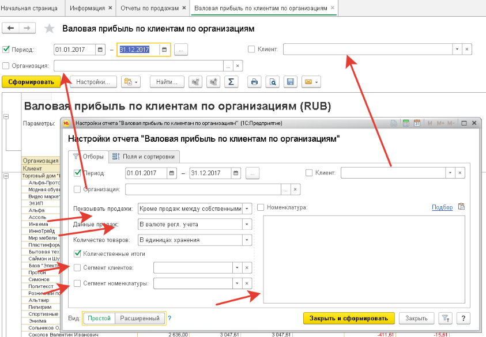
Task: Switch to Поля и сортировки tab
Action: tap(144, 157)
